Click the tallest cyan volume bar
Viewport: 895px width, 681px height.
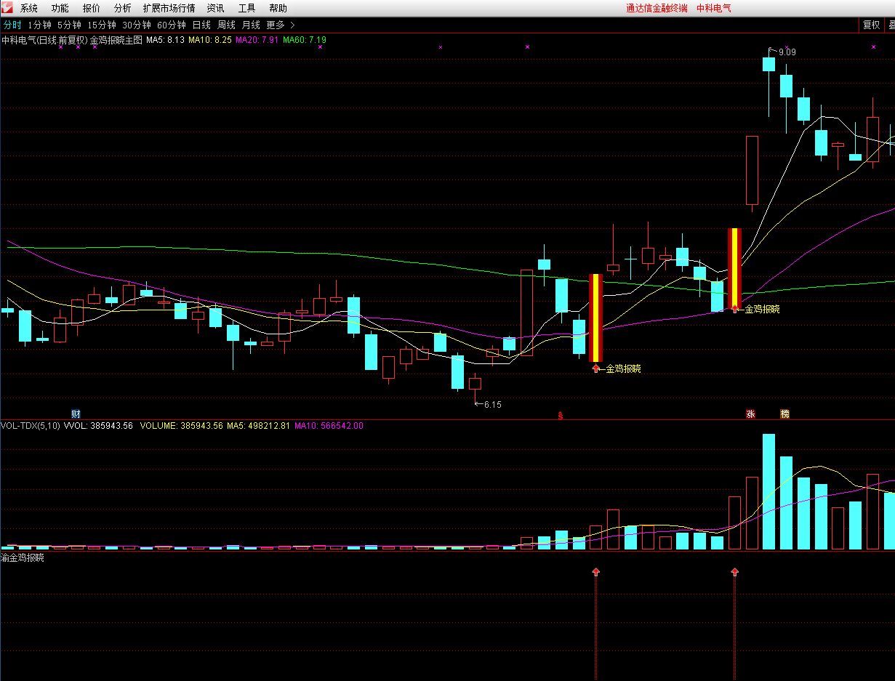tap(768, 491)
